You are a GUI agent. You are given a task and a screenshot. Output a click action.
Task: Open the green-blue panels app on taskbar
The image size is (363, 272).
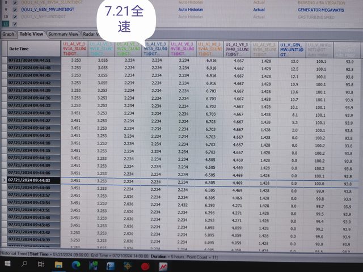click(x=93, y=266)
